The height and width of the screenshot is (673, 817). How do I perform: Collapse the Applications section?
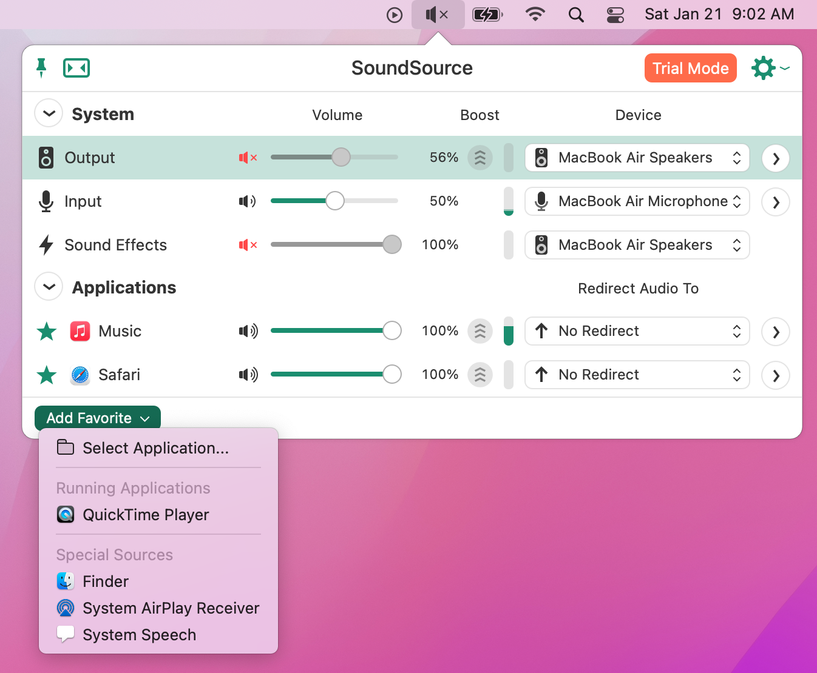coord(49,287)
